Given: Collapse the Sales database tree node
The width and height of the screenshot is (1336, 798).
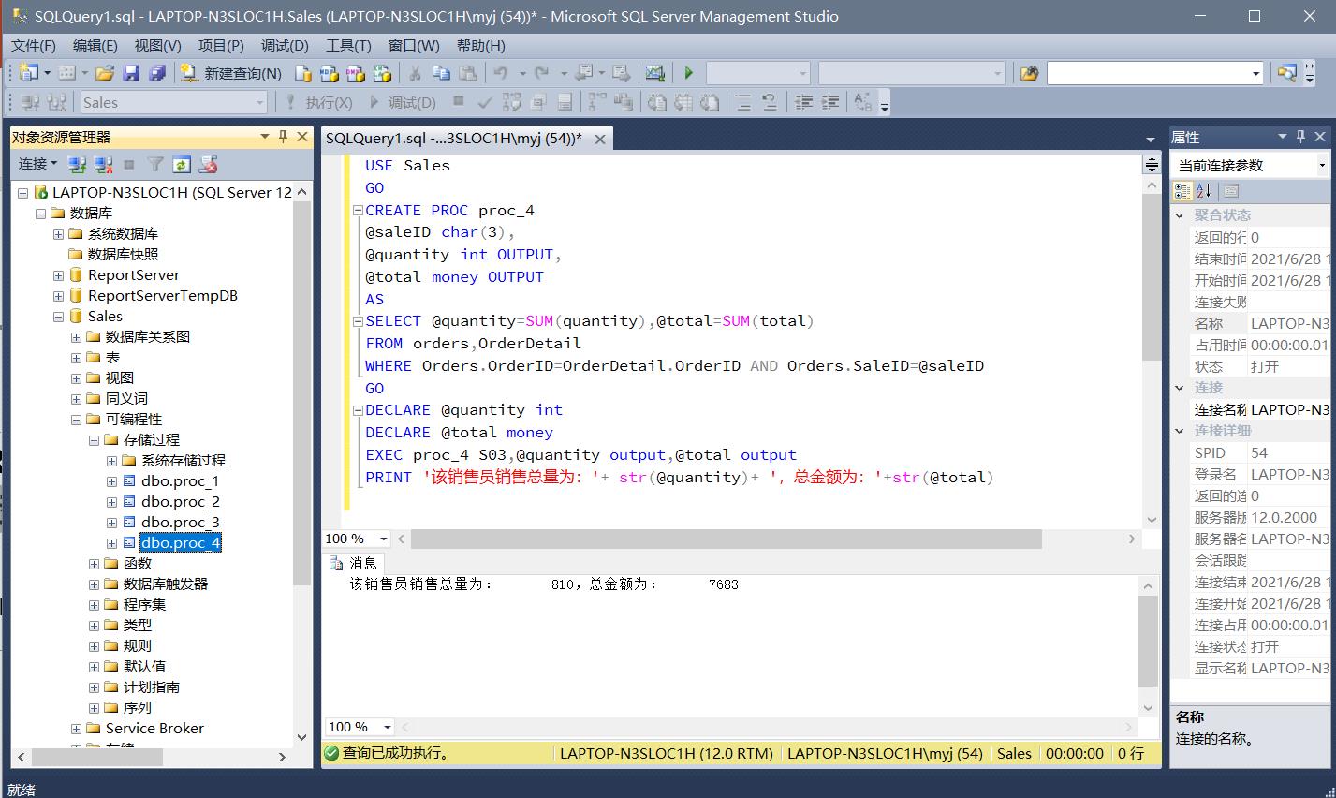Looking at the screenshot, I should tap(58, 317).
